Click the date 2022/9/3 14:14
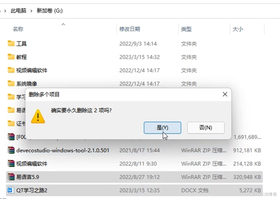This screenshot has height=199, width=280. tap(138, 44)
